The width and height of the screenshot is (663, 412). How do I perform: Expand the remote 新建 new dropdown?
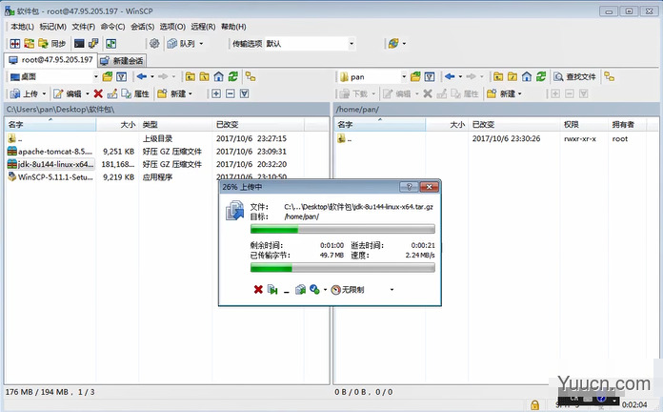pyautogui.click(x=520, y=93)
